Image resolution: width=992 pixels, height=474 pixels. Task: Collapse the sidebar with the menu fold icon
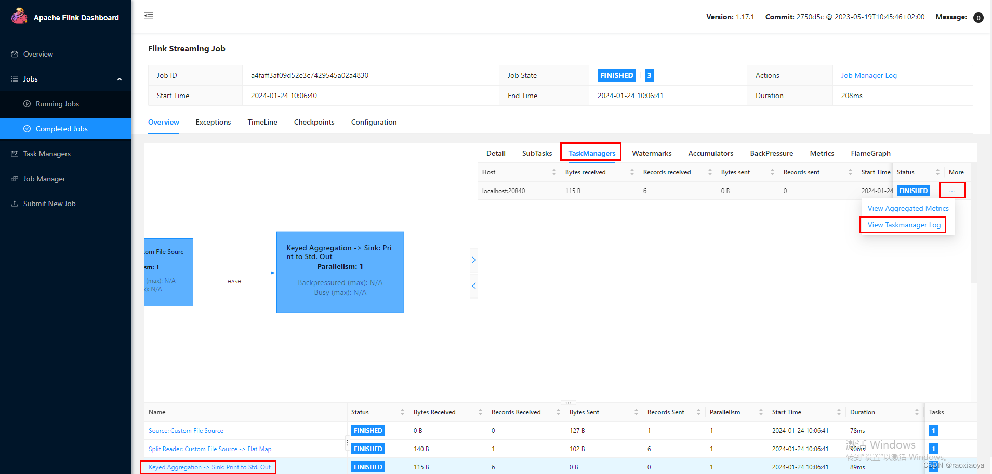click(149, 16)
